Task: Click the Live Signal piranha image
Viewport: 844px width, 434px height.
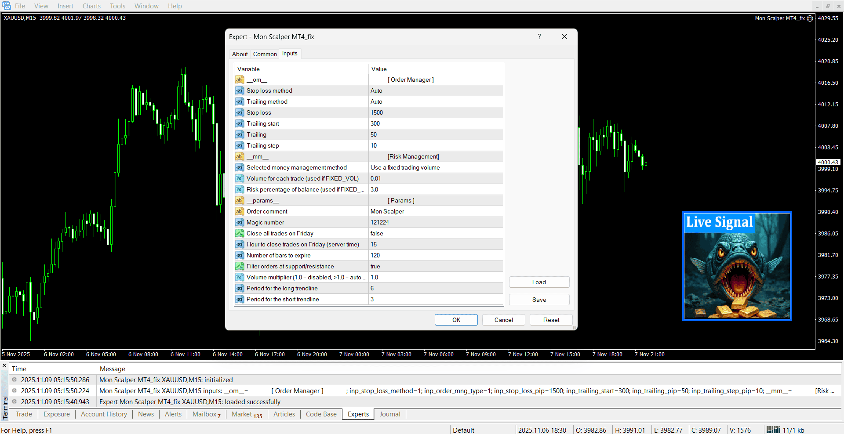Action: (737, 267)
